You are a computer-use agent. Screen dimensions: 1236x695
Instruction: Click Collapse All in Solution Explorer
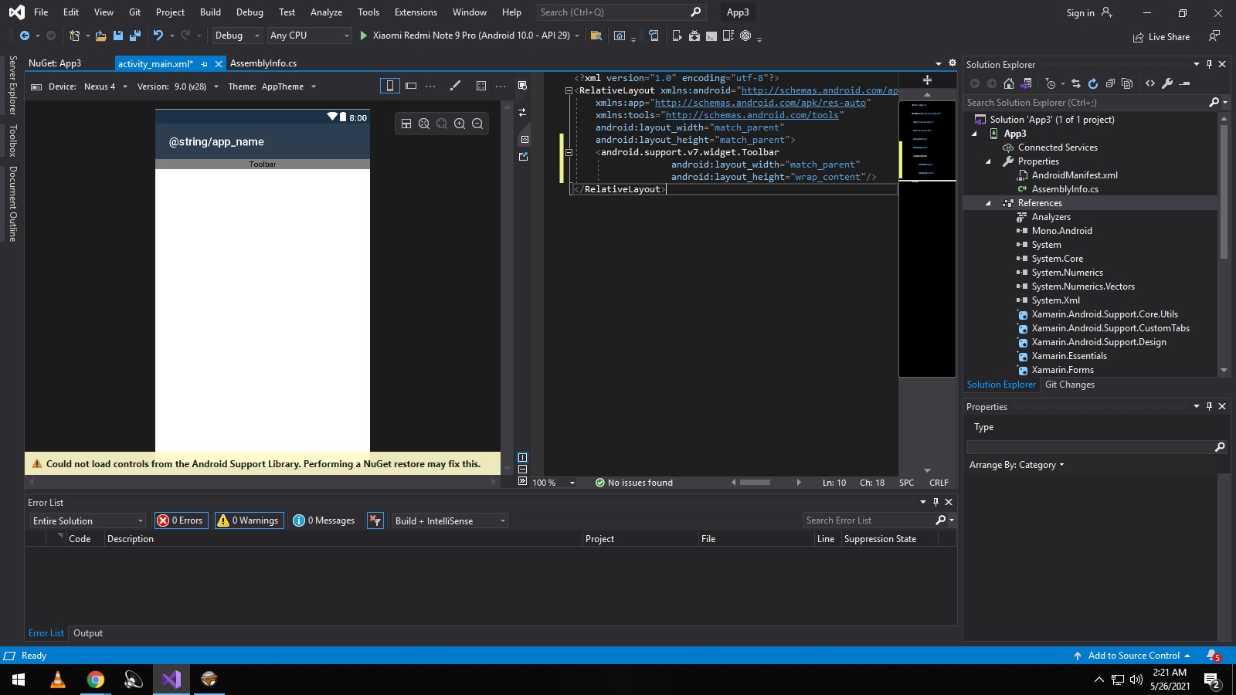(1110, 83)
